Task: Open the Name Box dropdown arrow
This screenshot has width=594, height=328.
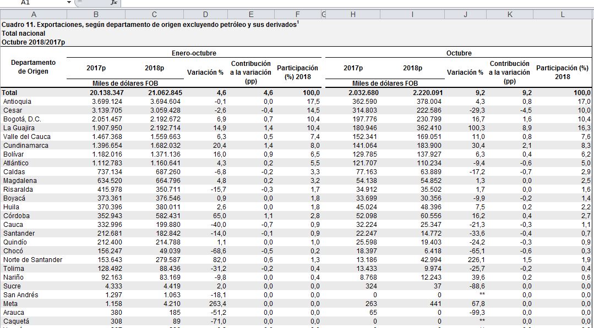Action: [x=69, y=3]
